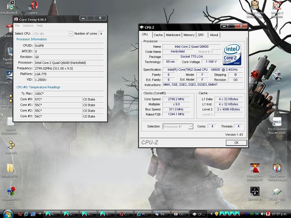Open the installspeedf... desktop icon
The width and height of the screenshot is (291, 218).
point(11,7)
